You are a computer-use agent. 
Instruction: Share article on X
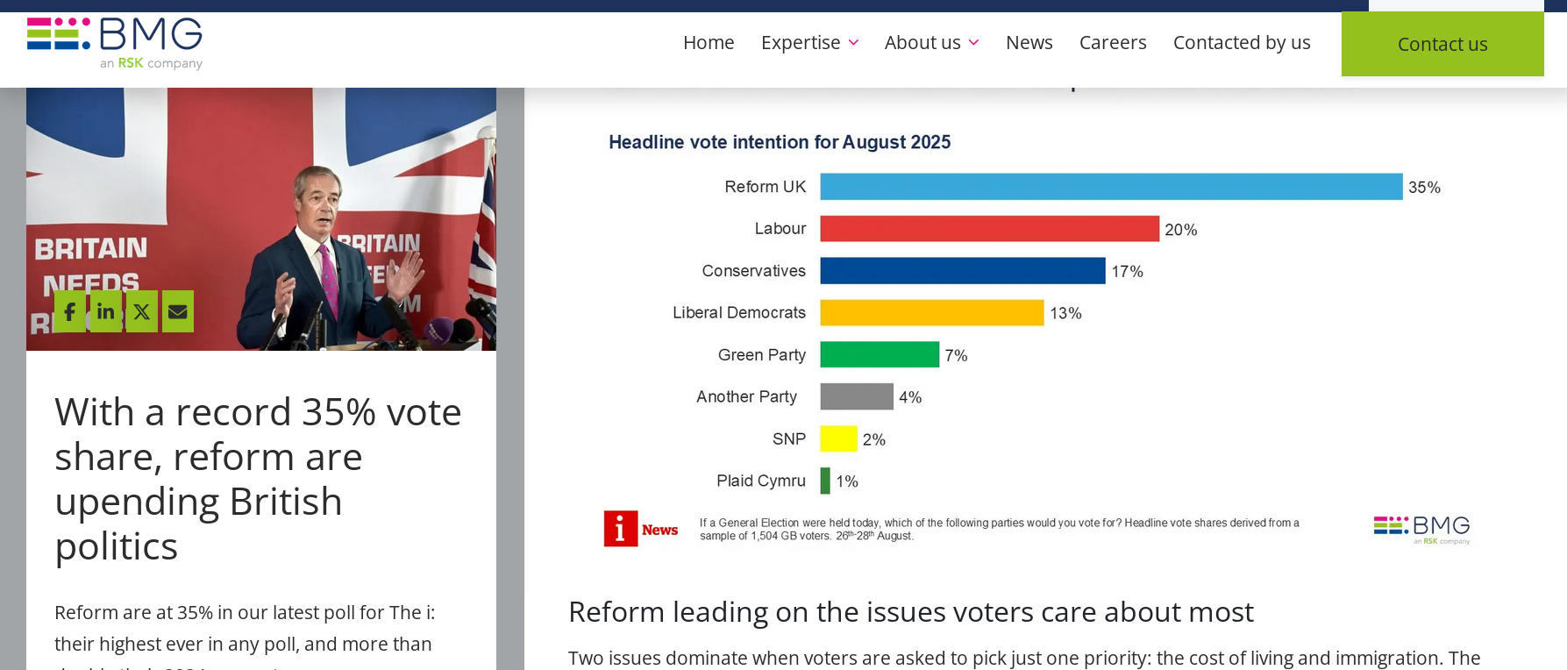(x=142, y=311)
